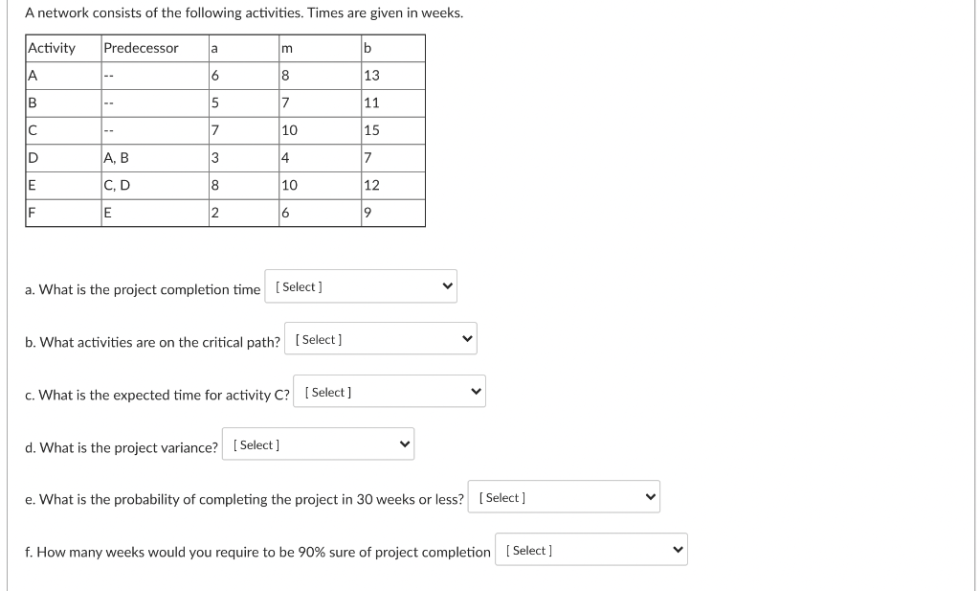980x591 pixels.
Task: Open the project variance dropdown
Action: [x=318, y=444]
